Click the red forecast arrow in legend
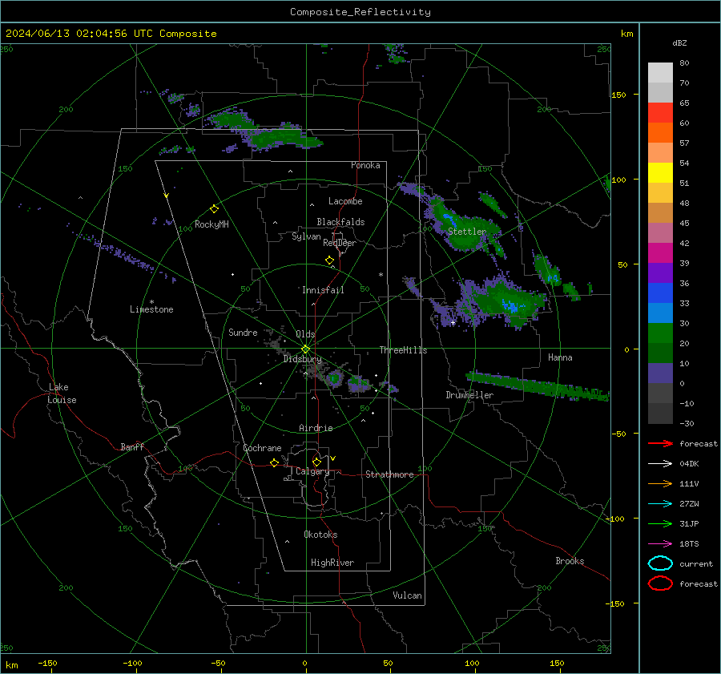721x674 pixels. click(x=660, y=443)
